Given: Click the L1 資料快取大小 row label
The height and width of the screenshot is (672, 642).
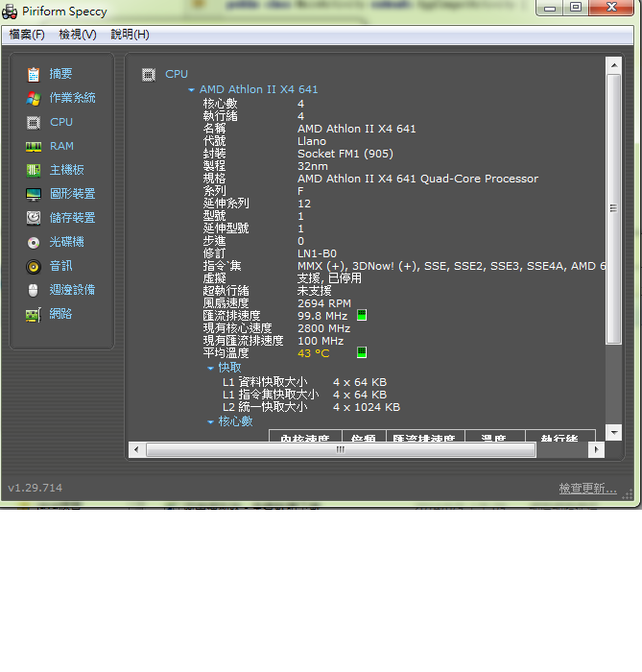Looking at the screenshot, I should (x=265, y=382).
